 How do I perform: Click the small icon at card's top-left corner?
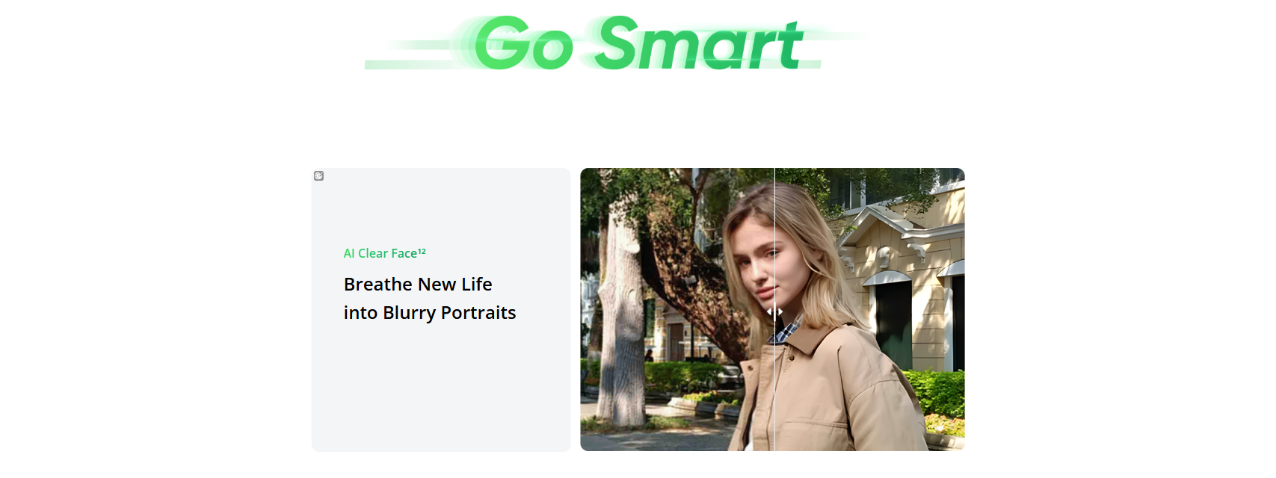(318, 176)
